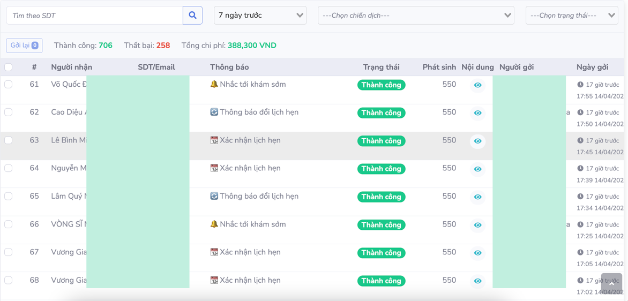
Task: View content eye icon for row 68
Action: point(477,281)
